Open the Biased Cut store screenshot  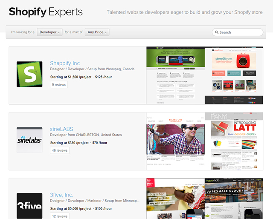[x=175, y=141]
